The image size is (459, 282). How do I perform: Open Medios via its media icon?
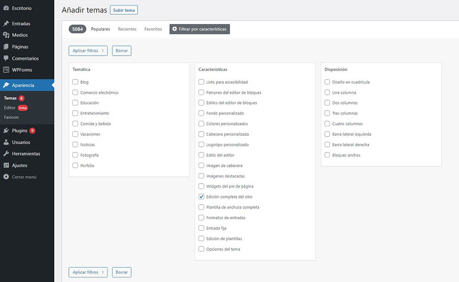click(6, 35)
